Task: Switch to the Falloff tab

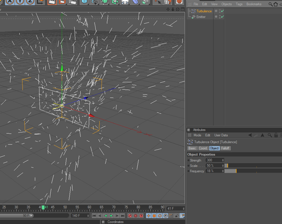Action: [226, 148]
